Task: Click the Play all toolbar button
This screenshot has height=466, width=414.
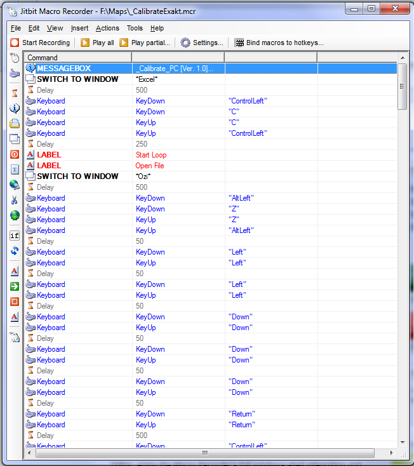Action: [x=98, y=43]
